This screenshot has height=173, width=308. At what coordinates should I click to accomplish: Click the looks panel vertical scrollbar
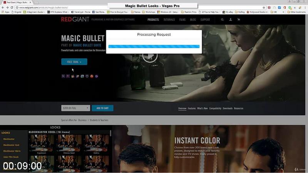click(x=110, y=133)
